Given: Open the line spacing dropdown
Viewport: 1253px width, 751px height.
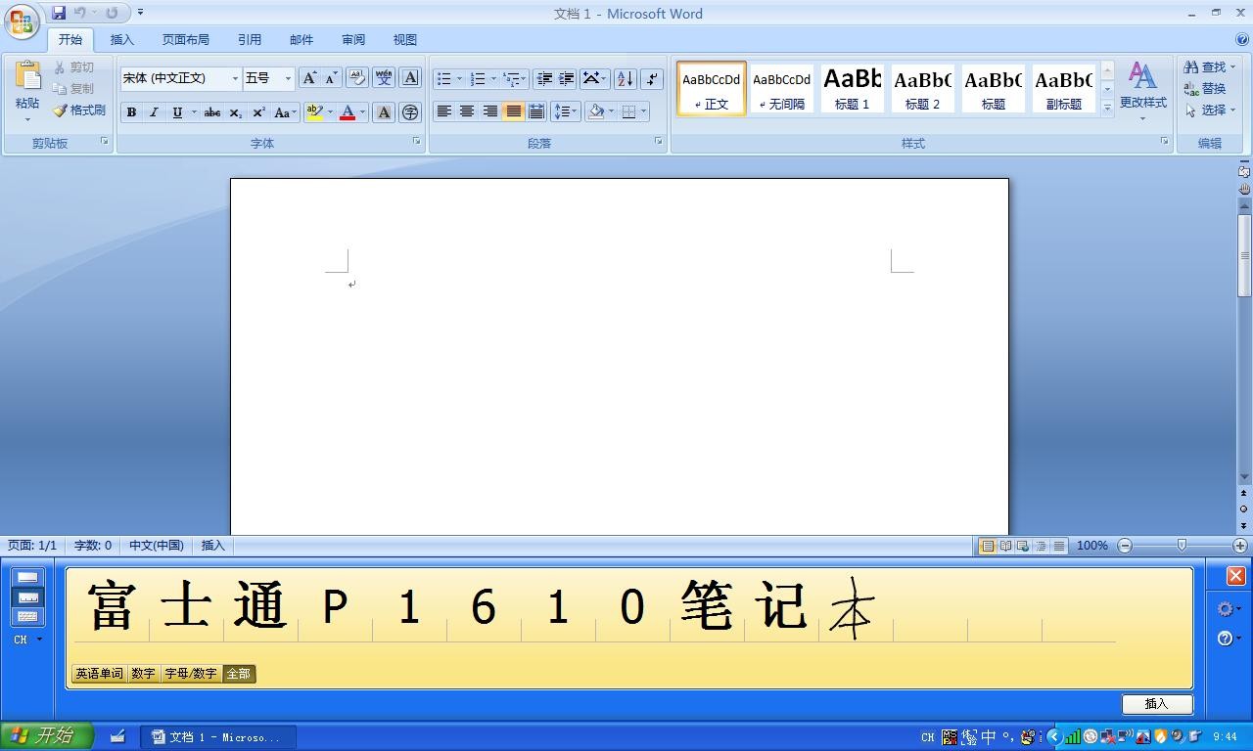Looking at the screenshot, I should coord(566,111).
